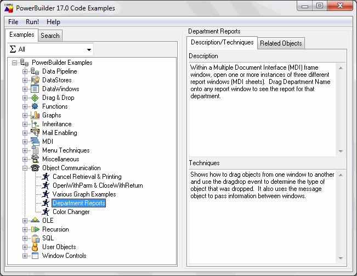Click the User Objects icon
Viewport: 357px width, 276px height.
(x=35, y=247)
